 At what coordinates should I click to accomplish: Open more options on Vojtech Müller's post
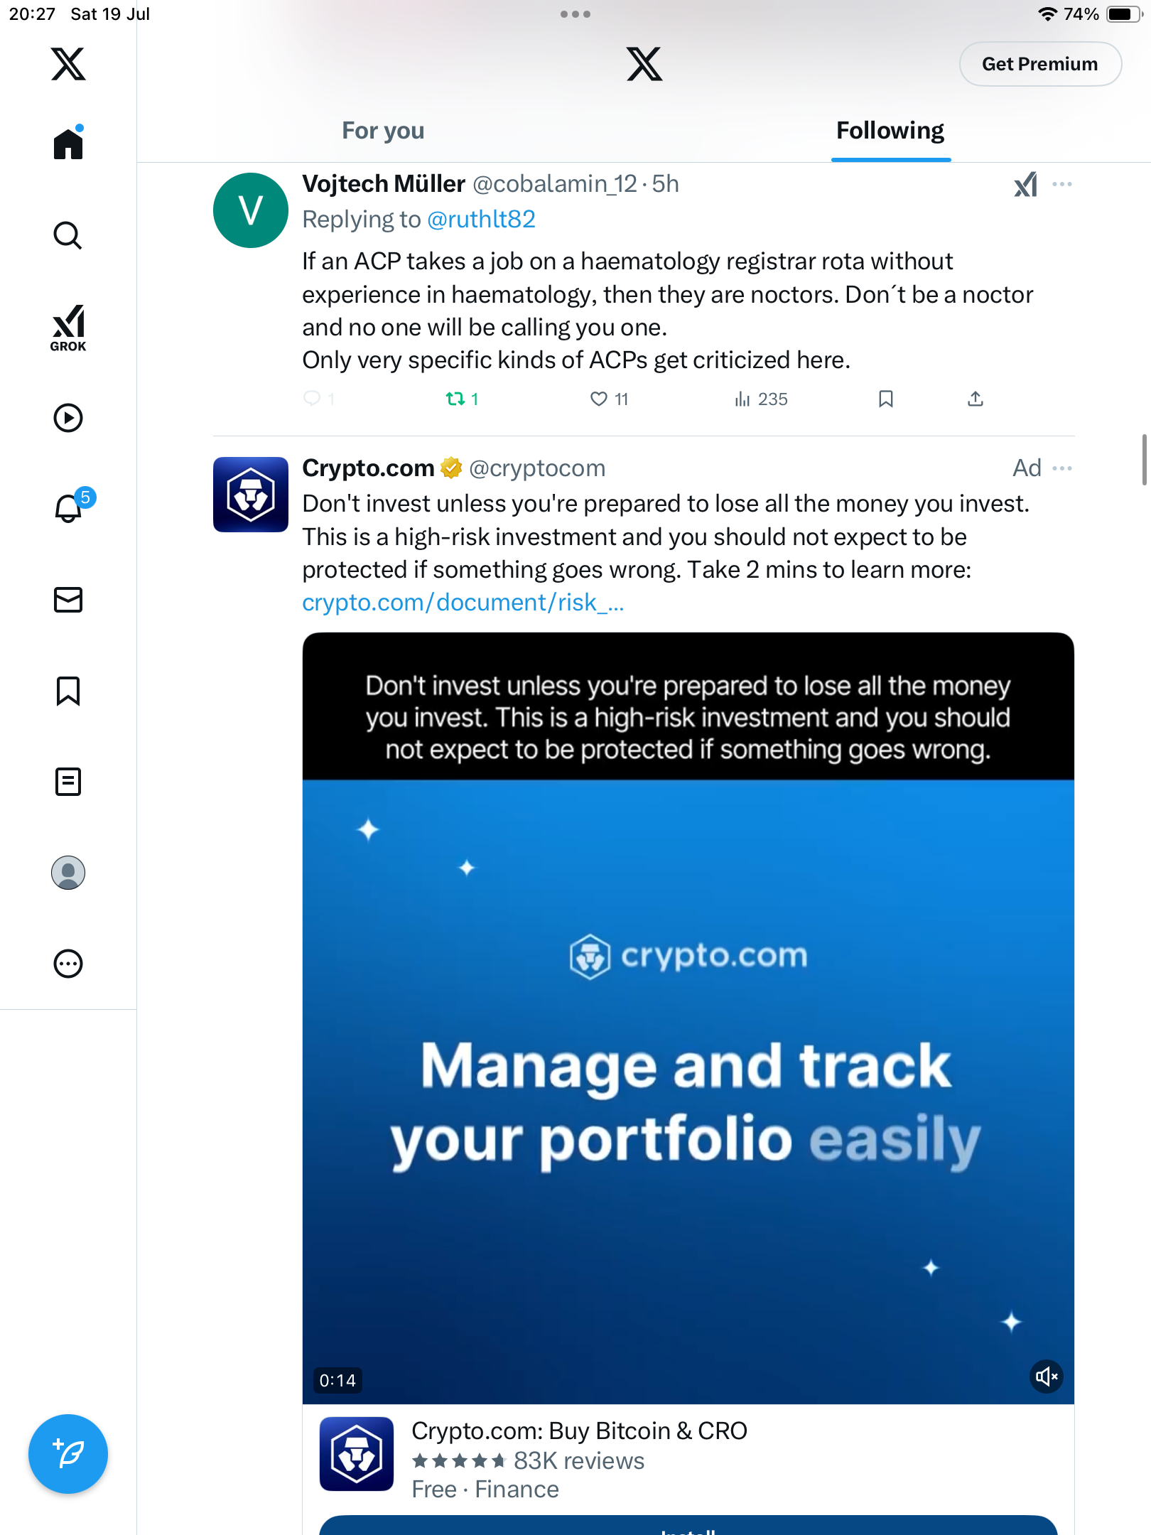point(1062,184)
